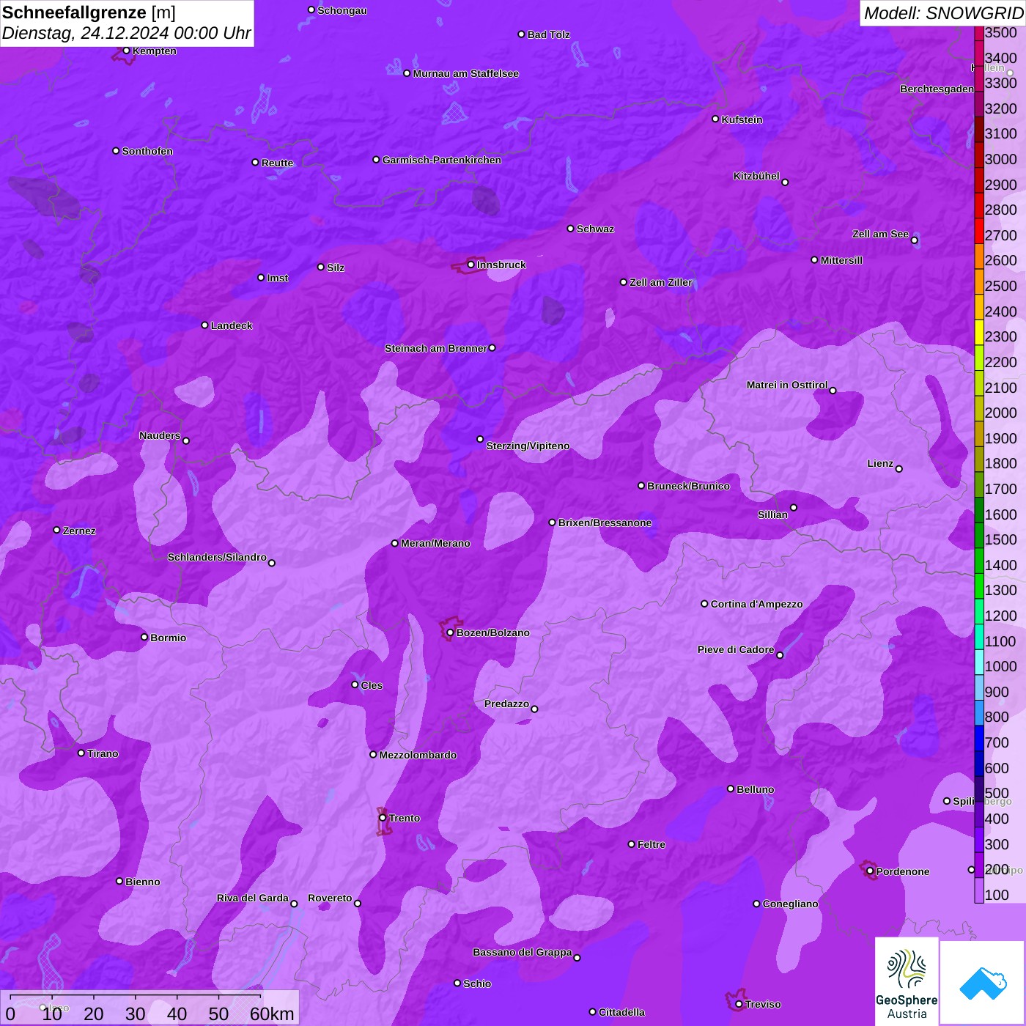Click the GeoSphere Austria logo
The height and width of the screenshot is (1026, 1026).
[907, 982]
